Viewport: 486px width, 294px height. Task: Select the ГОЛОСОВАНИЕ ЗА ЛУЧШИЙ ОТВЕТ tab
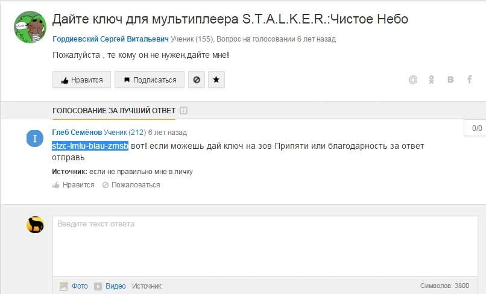(114, 111)
